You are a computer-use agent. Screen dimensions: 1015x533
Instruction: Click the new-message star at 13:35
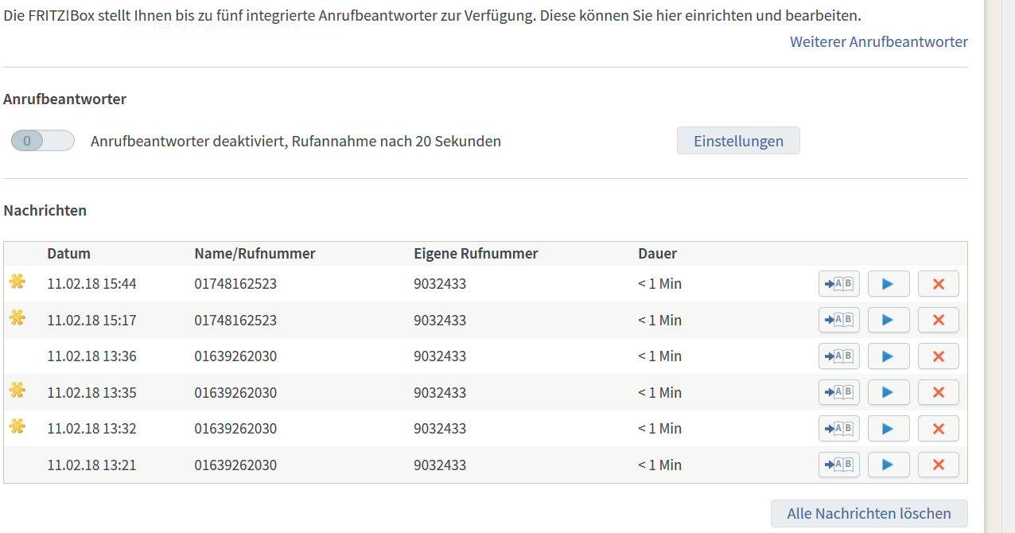click(x=17, y=390)
